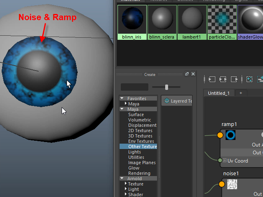263x197 pixels.
Task: Select the blinn_sclera material swatch
Action: pos(162,19)
